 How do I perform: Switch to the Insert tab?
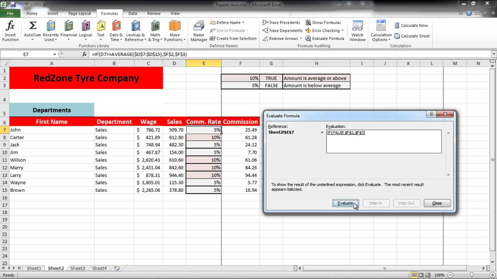(53, 14)
